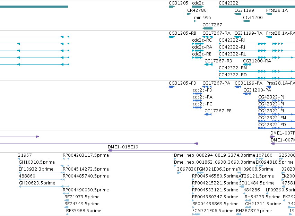Select the CR42786 gene label

[197, 10]
